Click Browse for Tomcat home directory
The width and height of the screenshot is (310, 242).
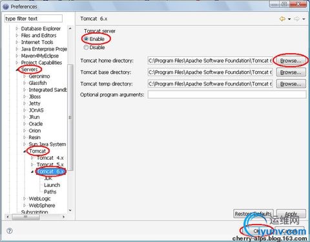tap(291, 61)
